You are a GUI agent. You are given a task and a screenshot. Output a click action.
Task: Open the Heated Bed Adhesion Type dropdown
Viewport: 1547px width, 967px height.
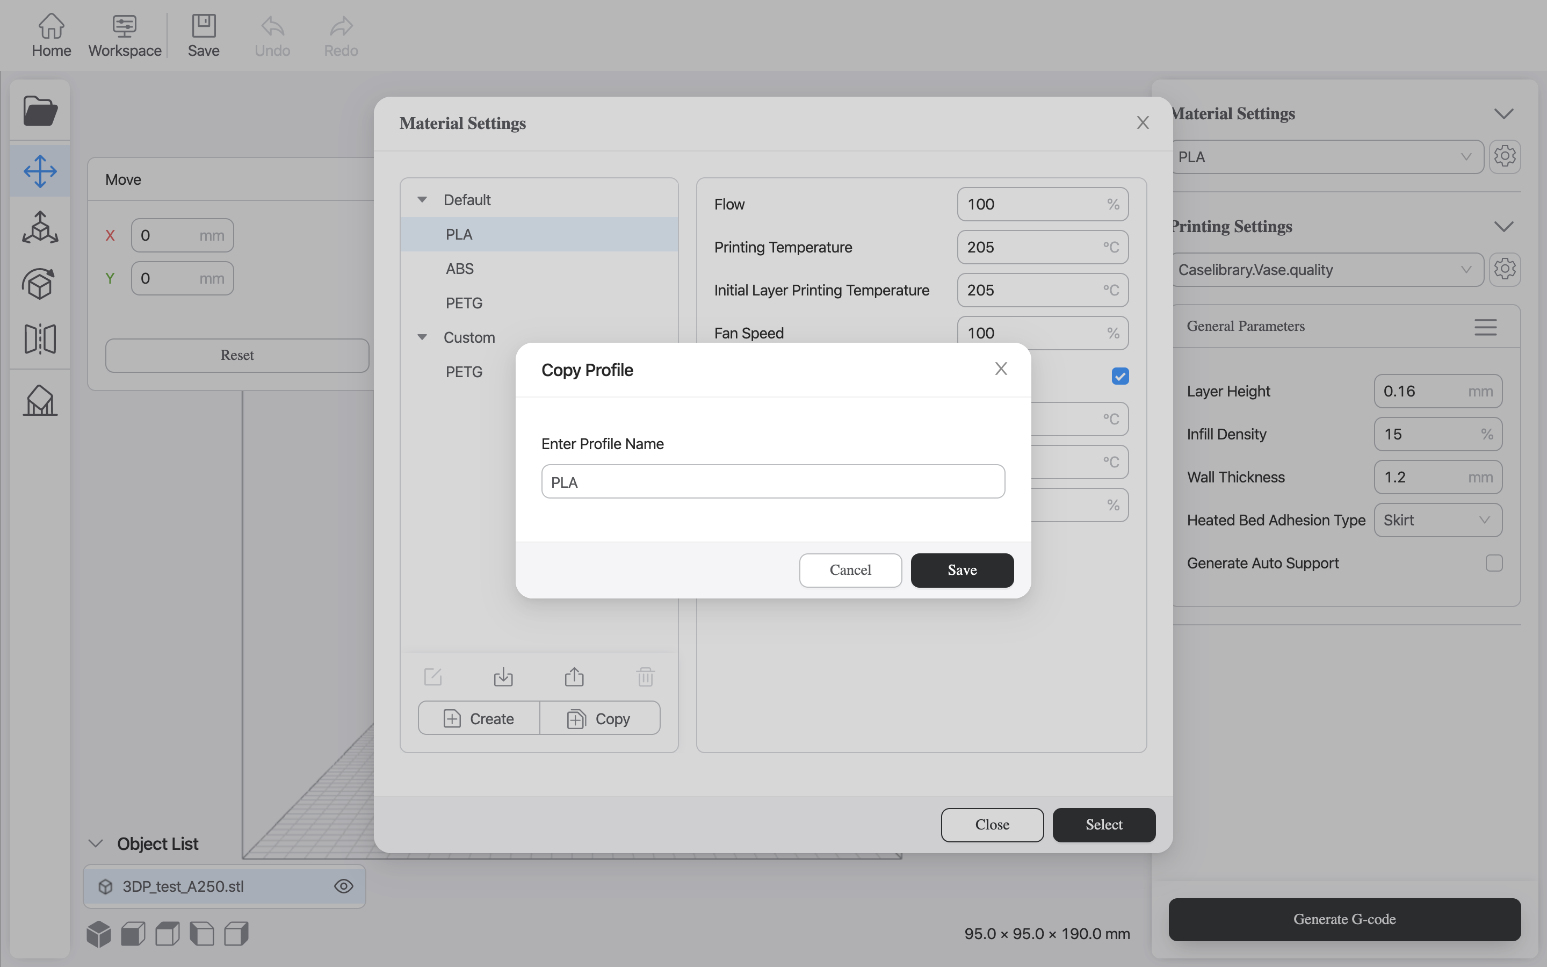[x=1437, y=520]
